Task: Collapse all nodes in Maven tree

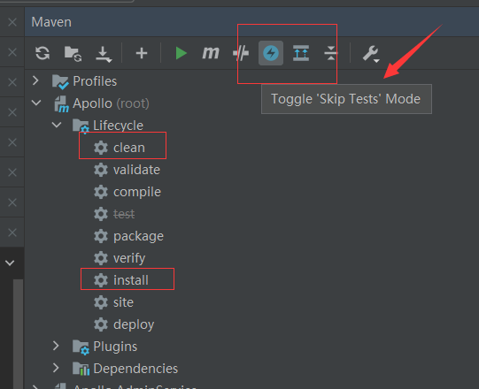Action: click(331, 53)
